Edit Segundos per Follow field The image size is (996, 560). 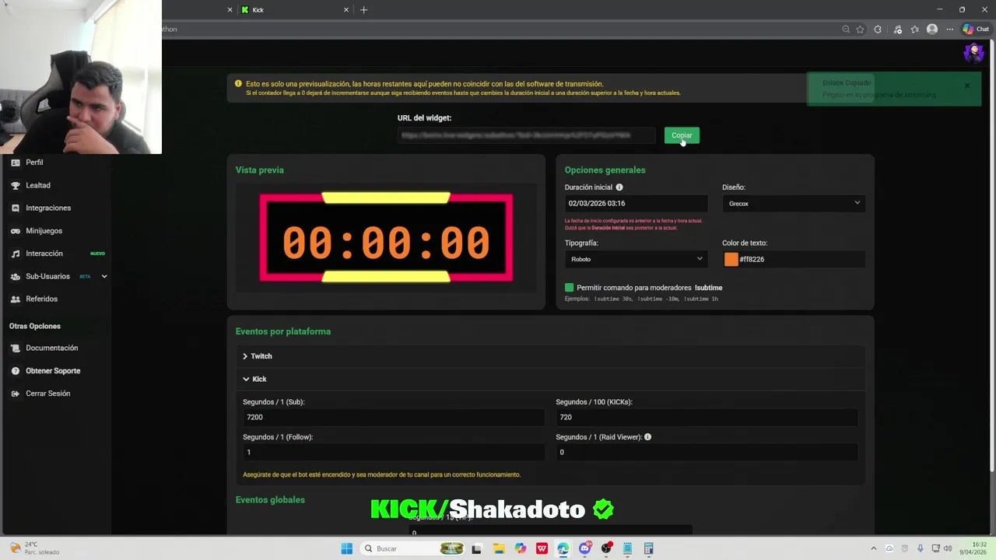[393, 452]
